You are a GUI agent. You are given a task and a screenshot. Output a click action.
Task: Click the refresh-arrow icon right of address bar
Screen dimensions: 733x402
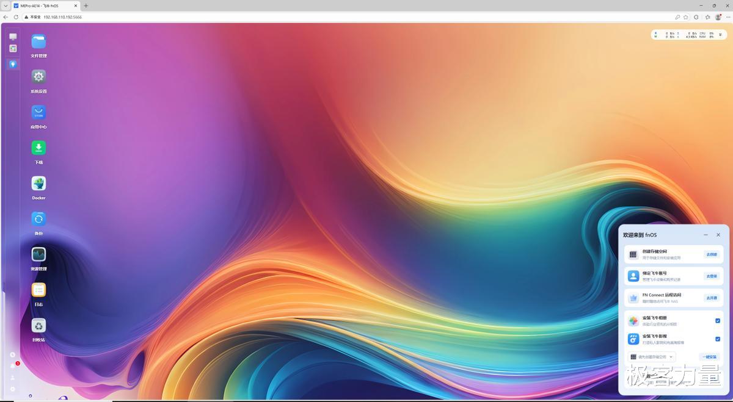pos(696,17)
